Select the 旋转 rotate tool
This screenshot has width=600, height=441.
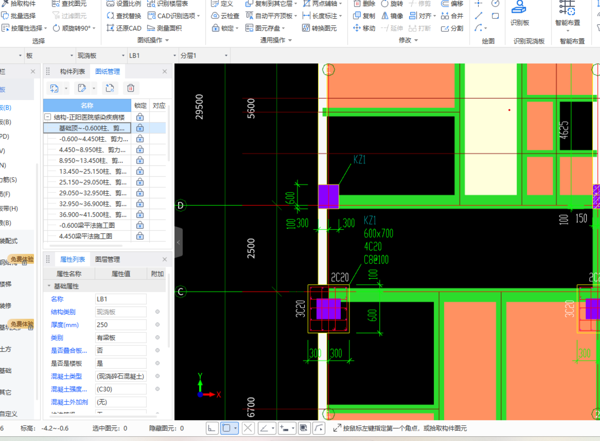392,4
